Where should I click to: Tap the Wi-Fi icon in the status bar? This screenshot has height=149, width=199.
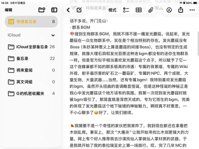[x=181, y=3]
